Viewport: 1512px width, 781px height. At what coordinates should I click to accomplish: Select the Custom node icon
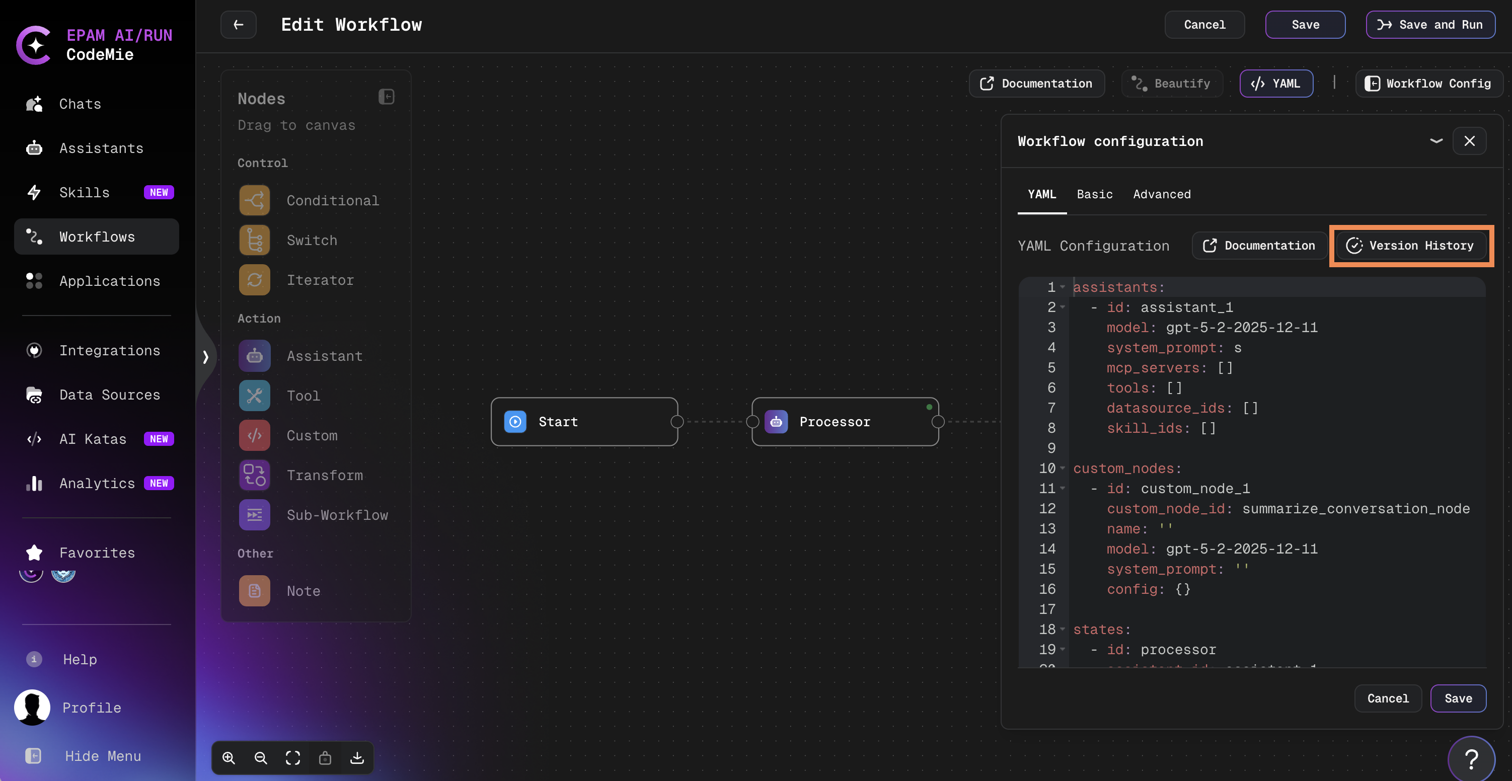254,436
